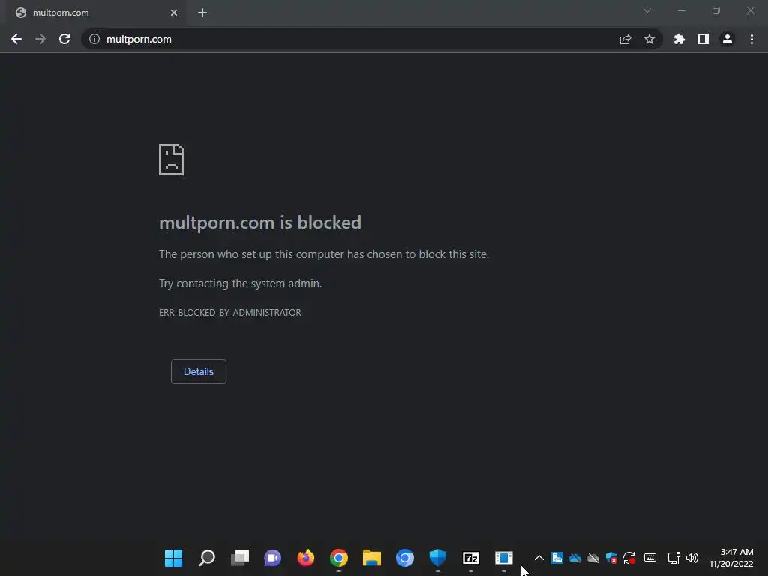Open network status in system tray
The image size is (768, 576).
point(674,558)
